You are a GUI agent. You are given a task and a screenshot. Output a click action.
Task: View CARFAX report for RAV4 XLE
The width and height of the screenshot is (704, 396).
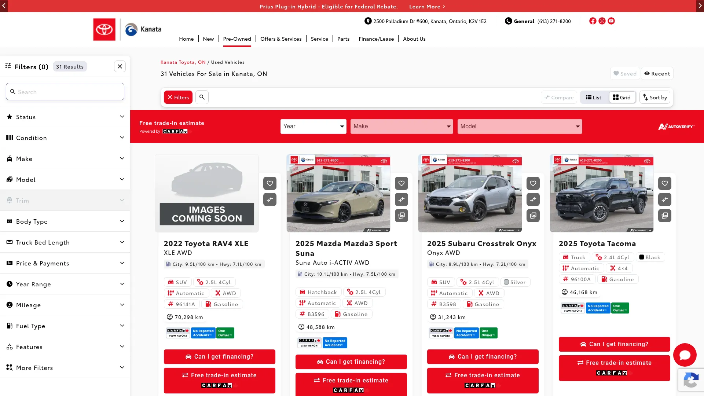click(178, 333)
